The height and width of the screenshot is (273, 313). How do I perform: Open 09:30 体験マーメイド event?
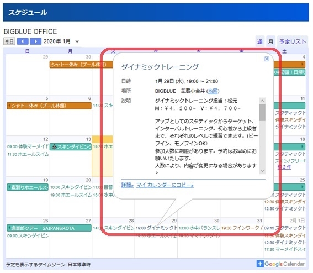28,146
